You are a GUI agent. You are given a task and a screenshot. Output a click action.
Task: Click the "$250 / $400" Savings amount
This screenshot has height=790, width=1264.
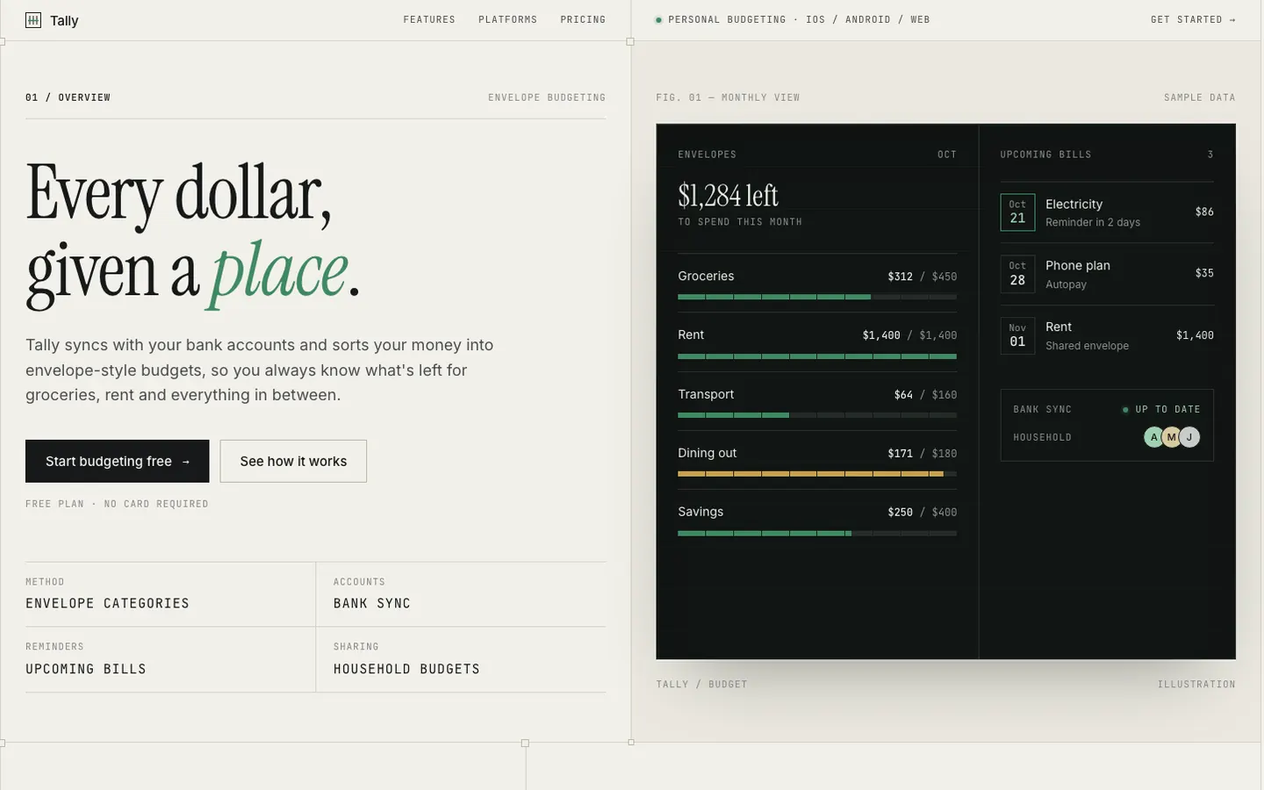pos(922,513)
